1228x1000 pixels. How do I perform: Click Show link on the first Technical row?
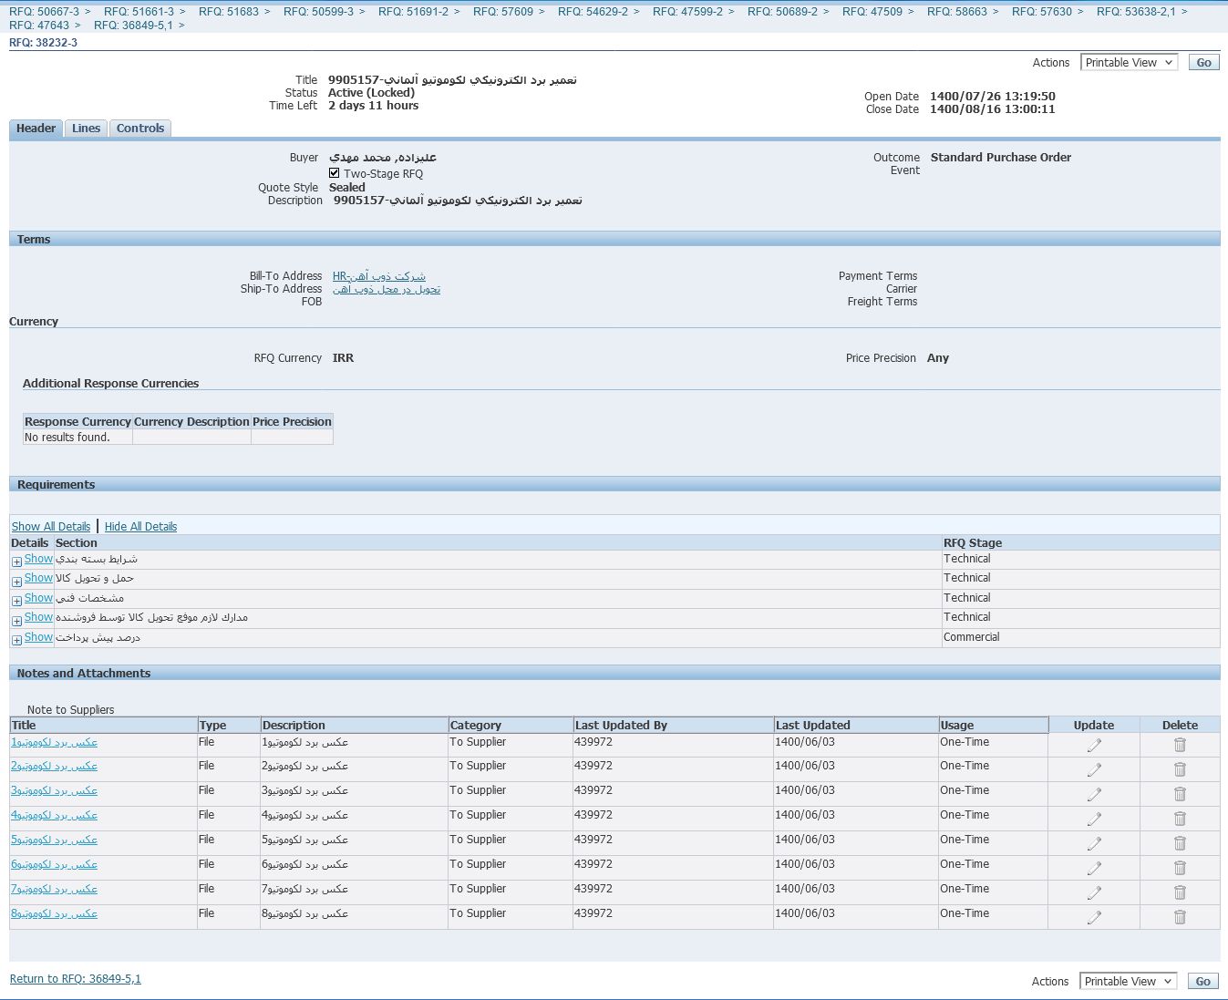tap(38, 559)
